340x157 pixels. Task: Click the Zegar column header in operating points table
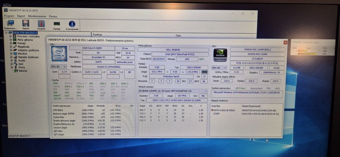tap(90, 106)
